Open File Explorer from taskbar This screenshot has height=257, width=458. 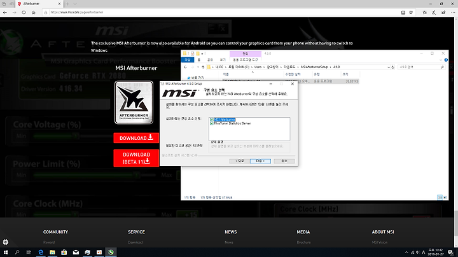pos(52,253)
